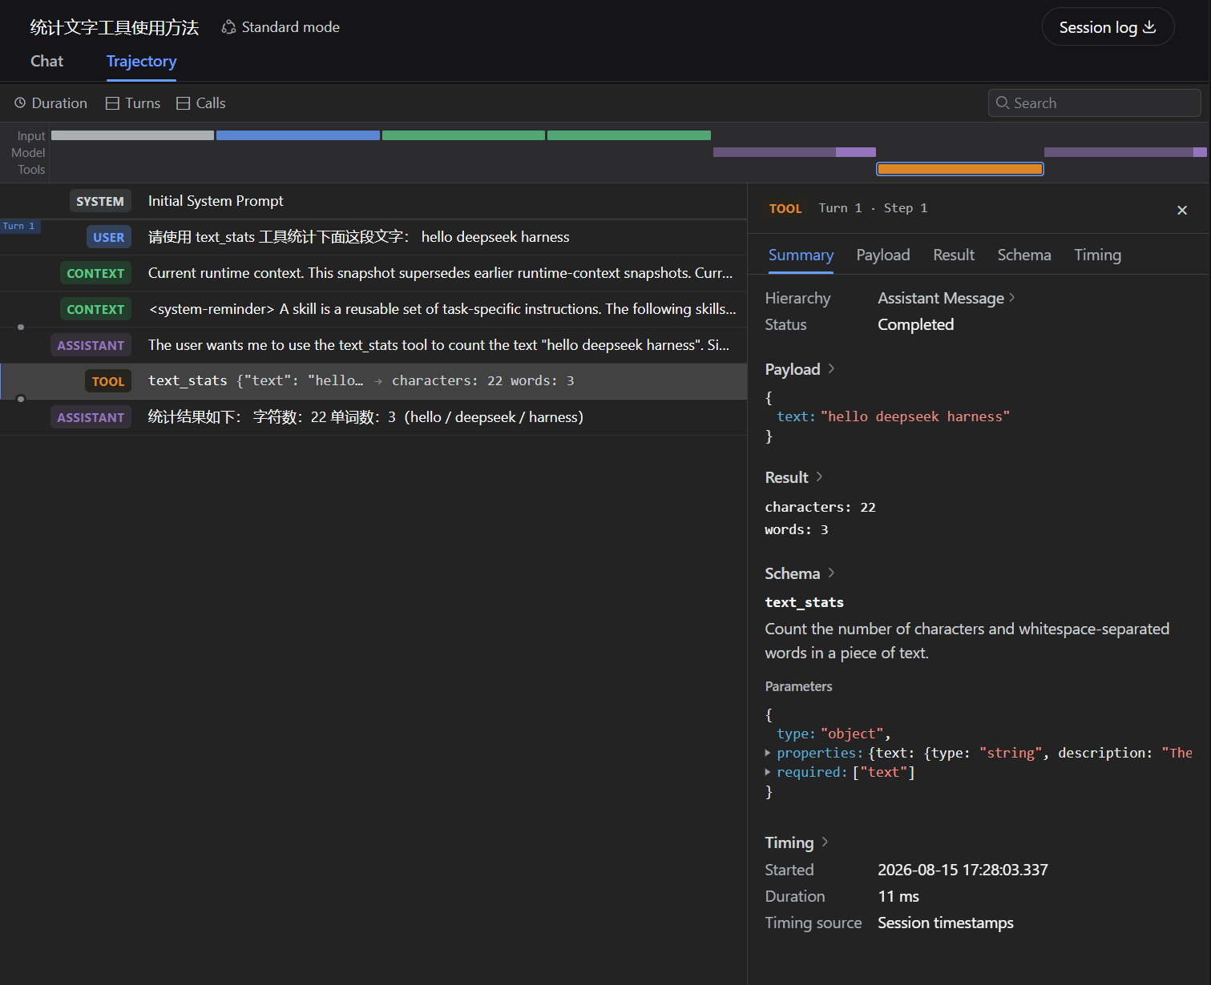The height and width of the screenshot is (985, 1211).
Task: Toggle the Duration view option
Action: [51, 103]
